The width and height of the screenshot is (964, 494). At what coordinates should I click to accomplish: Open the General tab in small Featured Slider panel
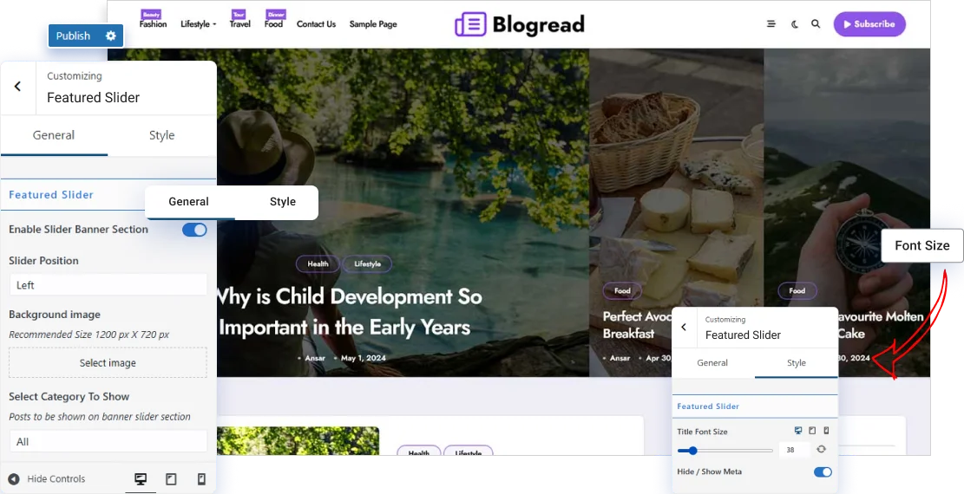click(x=712, y=362)
